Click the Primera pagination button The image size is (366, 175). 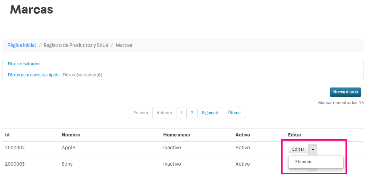[141, 113]
